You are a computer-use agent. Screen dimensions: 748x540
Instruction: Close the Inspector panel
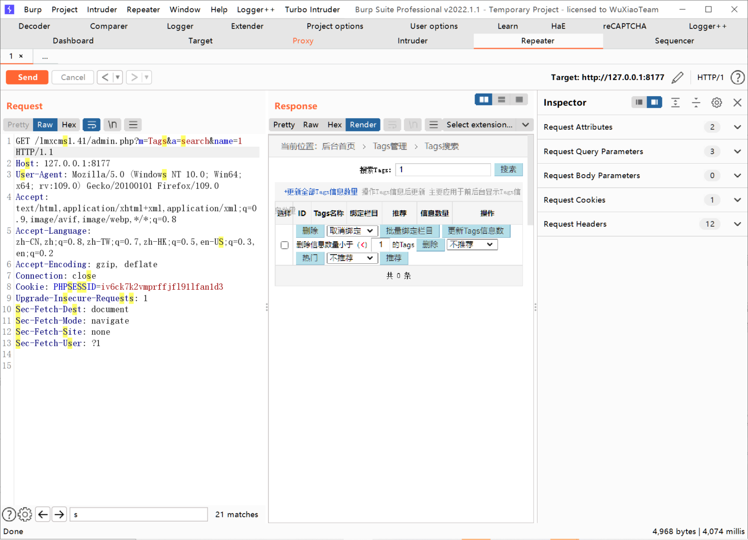(737, 103)
